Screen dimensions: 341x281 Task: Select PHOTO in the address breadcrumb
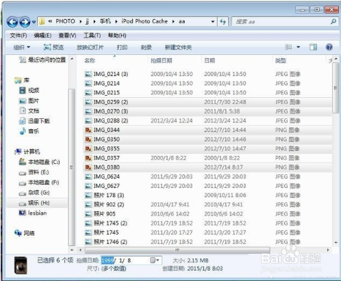point(65,21)
